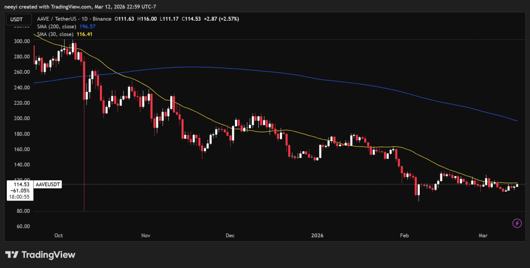Click the Nov label on time axis
530x268 pixels.
pos(145,235)
